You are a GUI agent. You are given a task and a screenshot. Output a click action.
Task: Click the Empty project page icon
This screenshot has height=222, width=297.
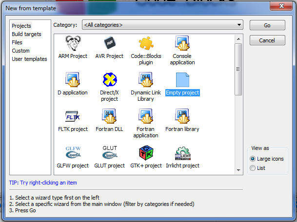pos(182,80)
